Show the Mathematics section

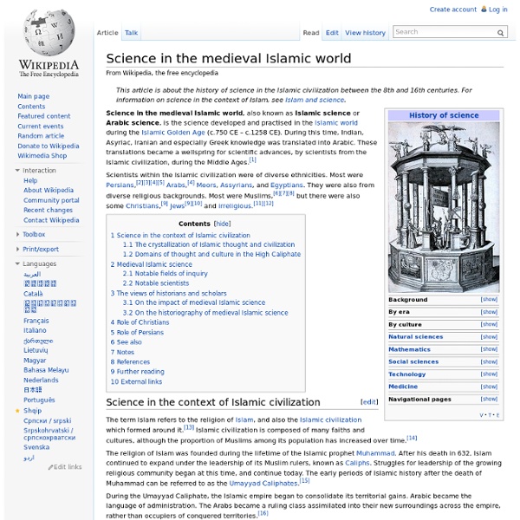(489, 349)
